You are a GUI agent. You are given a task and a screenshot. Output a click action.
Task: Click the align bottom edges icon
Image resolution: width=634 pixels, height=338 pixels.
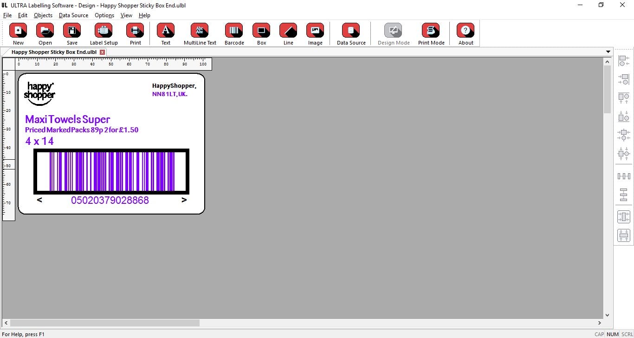[624, 116]
